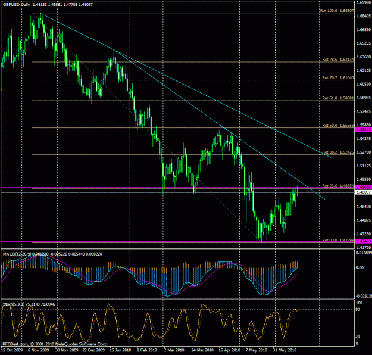The image size is (372, 355).
Task: Click the 1.57425 price axis value
Action: coord(364,111)
